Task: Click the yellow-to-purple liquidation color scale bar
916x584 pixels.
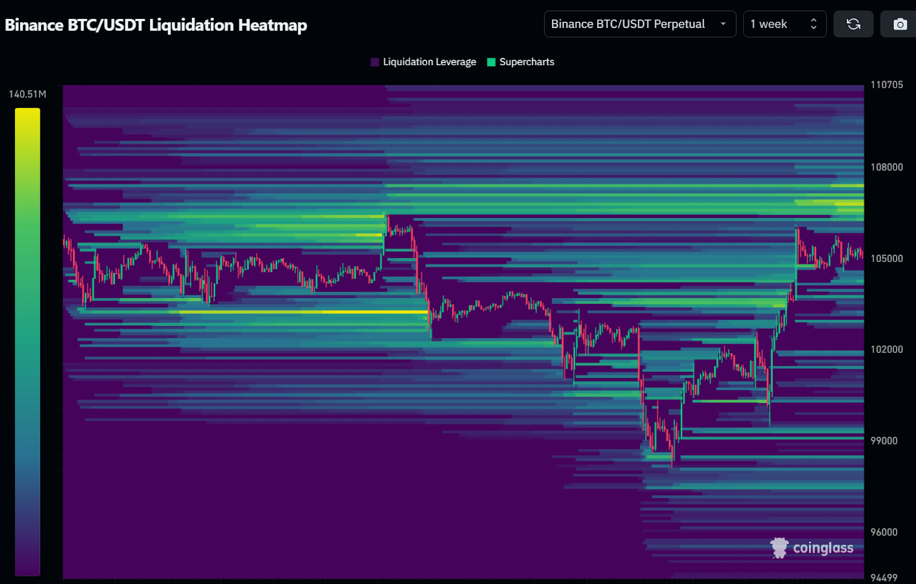Action: coord(27,341)
